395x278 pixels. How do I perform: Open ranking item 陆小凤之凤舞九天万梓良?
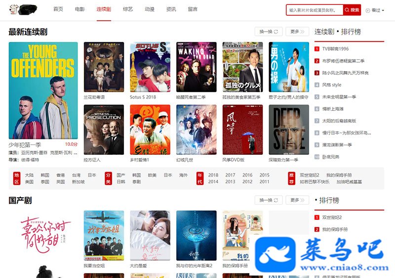pyautogui.click(x=345, y=73)
